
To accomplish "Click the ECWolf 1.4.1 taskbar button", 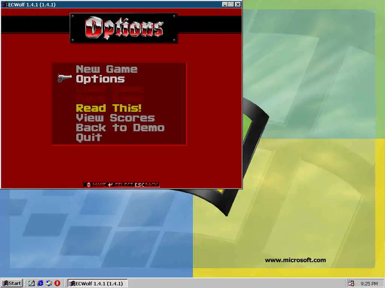I will click(97, 283).
